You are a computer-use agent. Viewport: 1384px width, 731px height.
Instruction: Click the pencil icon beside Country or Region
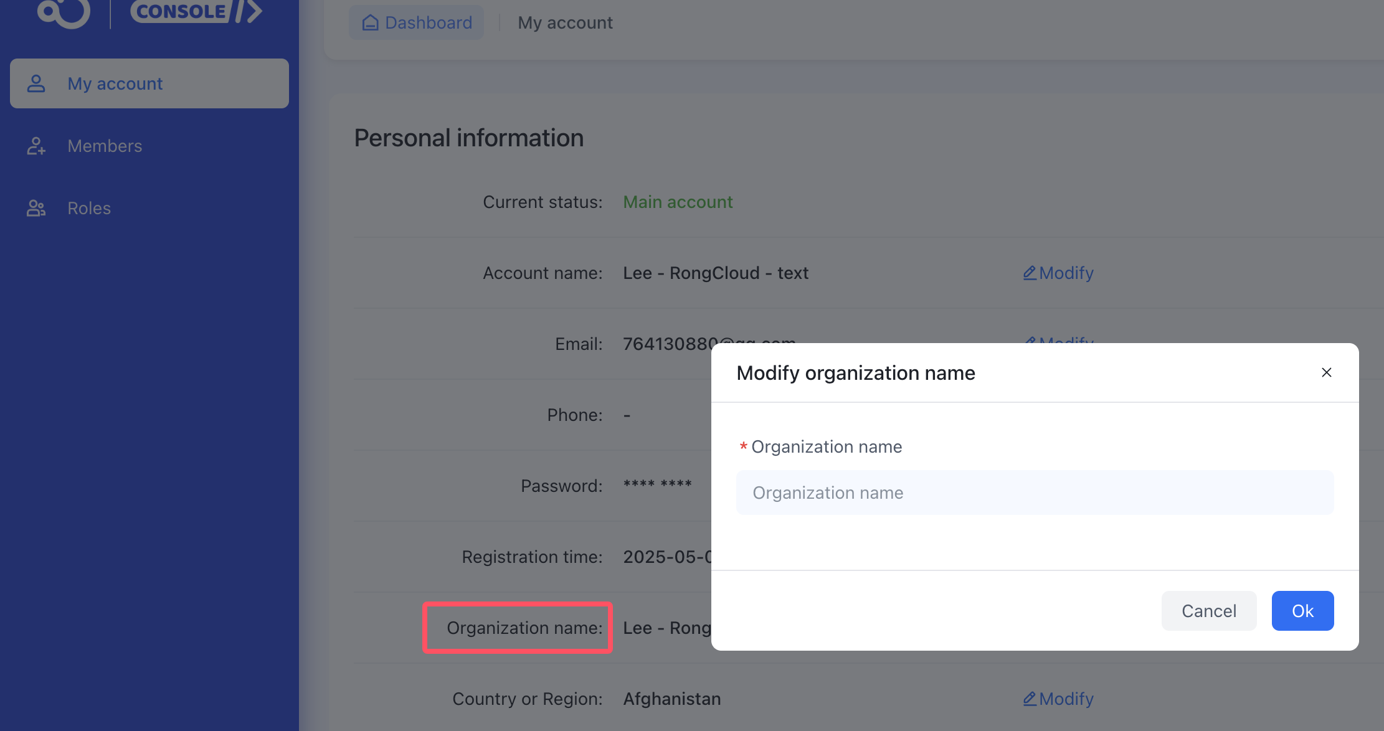(1030, 699)
